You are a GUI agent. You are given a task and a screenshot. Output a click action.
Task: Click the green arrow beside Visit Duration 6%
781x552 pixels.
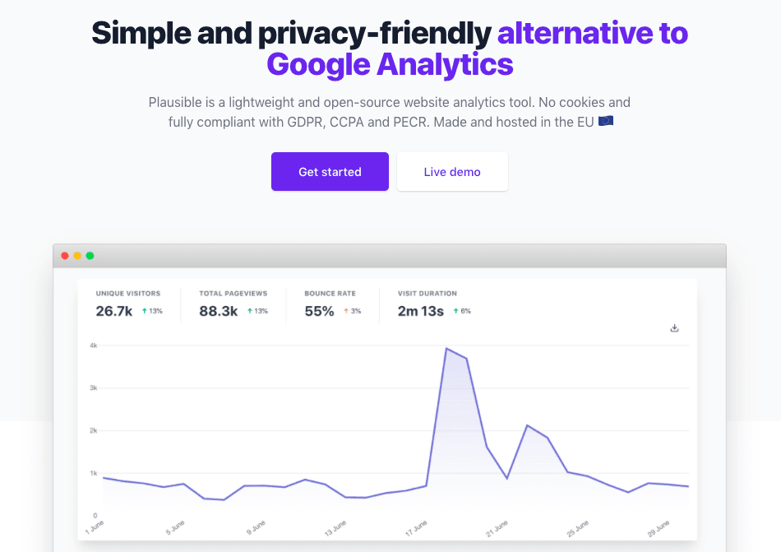455,311
